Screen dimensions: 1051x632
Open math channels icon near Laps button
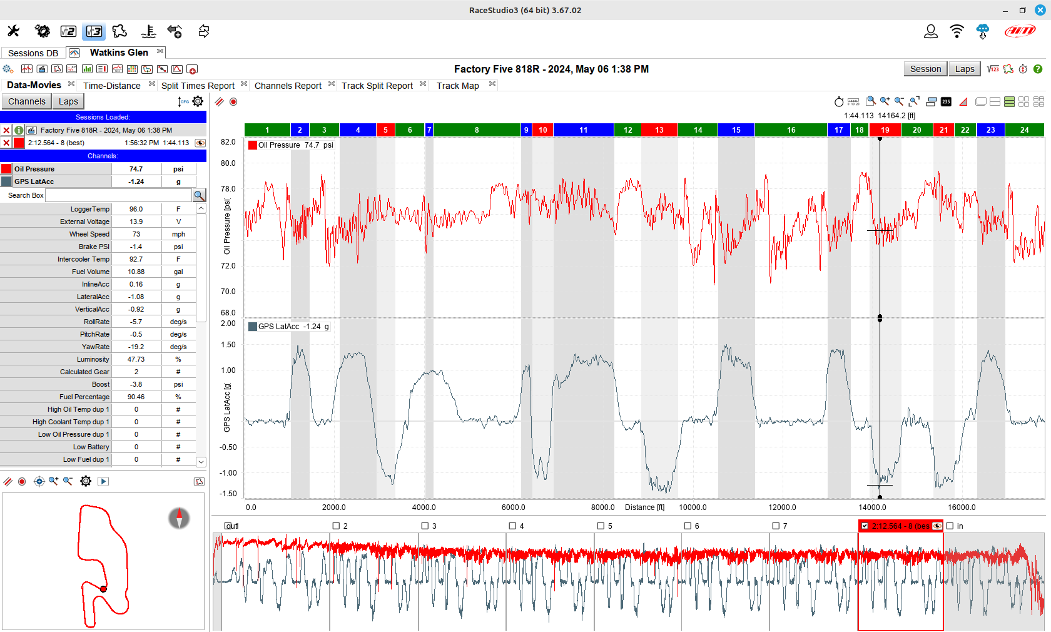pyautogui.click(x=993, y=69)
